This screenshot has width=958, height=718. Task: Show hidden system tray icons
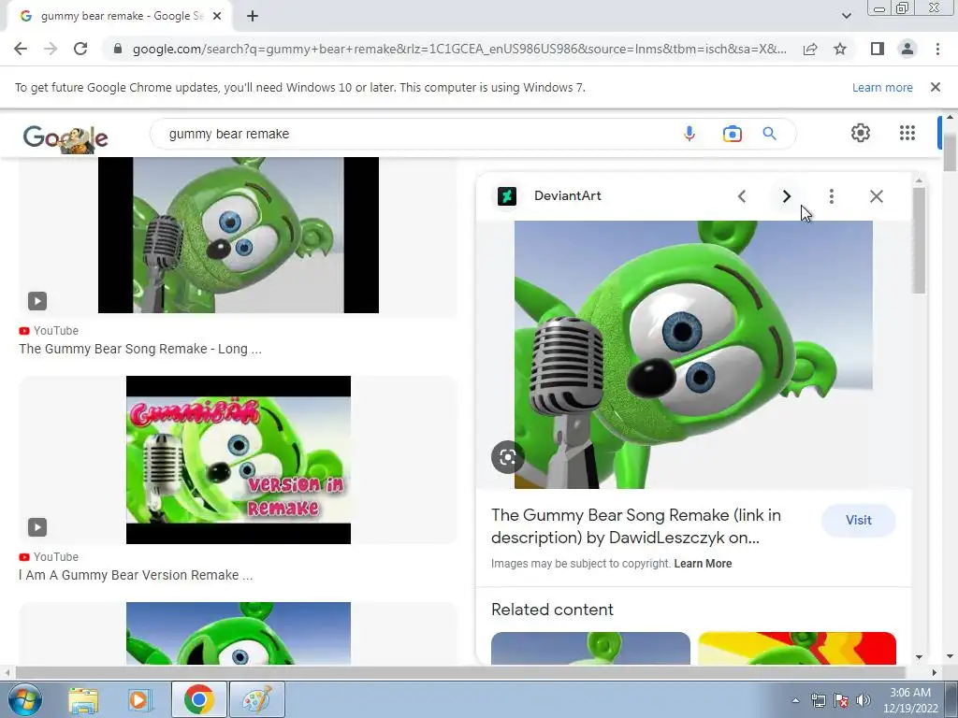795,700
